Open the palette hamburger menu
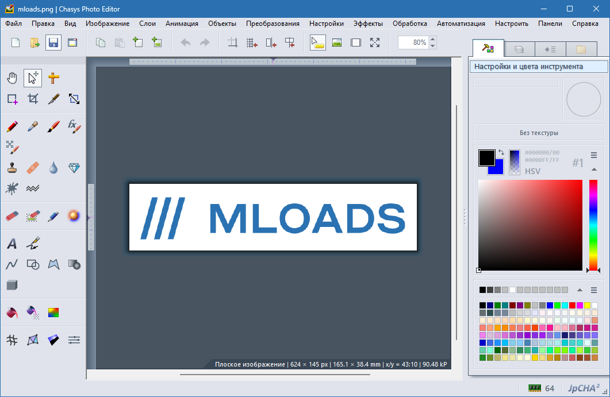 pos(594,290)
